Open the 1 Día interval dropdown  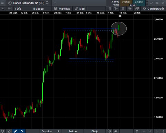(x=22, y=9)
